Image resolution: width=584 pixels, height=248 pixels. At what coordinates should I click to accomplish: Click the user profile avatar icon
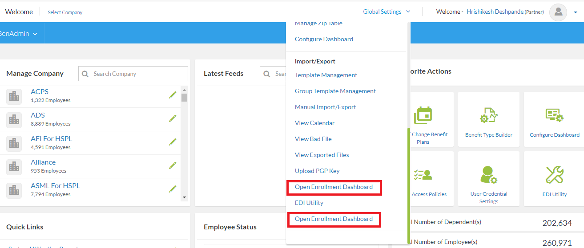558,12
